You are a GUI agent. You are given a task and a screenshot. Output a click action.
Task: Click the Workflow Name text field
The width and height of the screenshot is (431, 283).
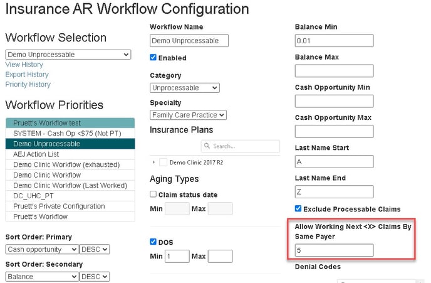(189, 41)
